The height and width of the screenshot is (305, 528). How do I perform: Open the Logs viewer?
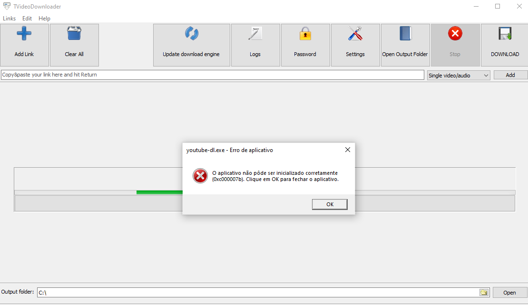(x=255, y=45)
